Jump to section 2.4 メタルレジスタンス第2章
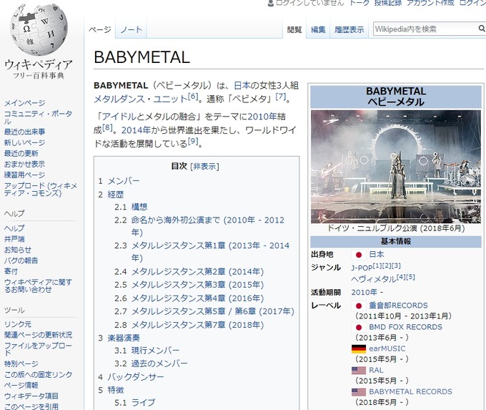 pyautogui.click(x=197, y=272)
